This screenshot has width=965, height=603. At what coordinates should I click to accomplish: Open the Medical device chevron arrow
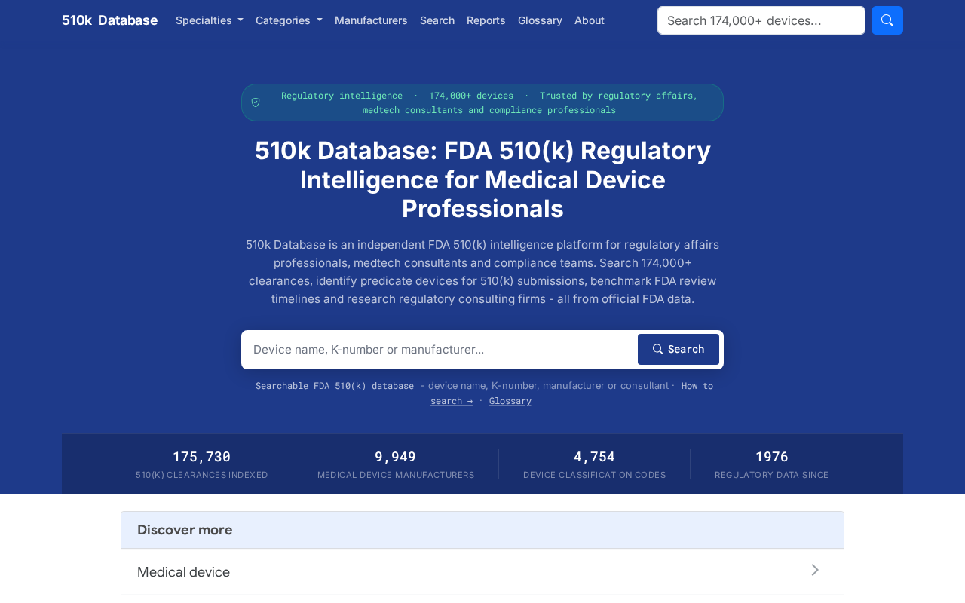(815, 570)
